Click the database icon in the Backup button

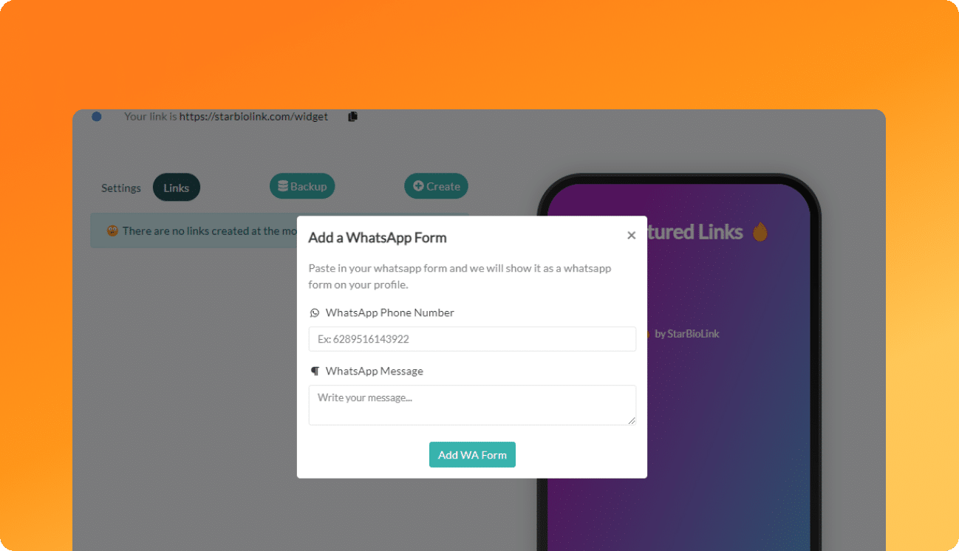pos(282,187)
